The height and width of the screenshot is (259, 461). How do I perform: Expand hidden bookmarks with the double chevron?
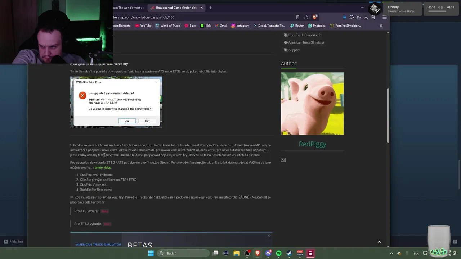(381, 26)
